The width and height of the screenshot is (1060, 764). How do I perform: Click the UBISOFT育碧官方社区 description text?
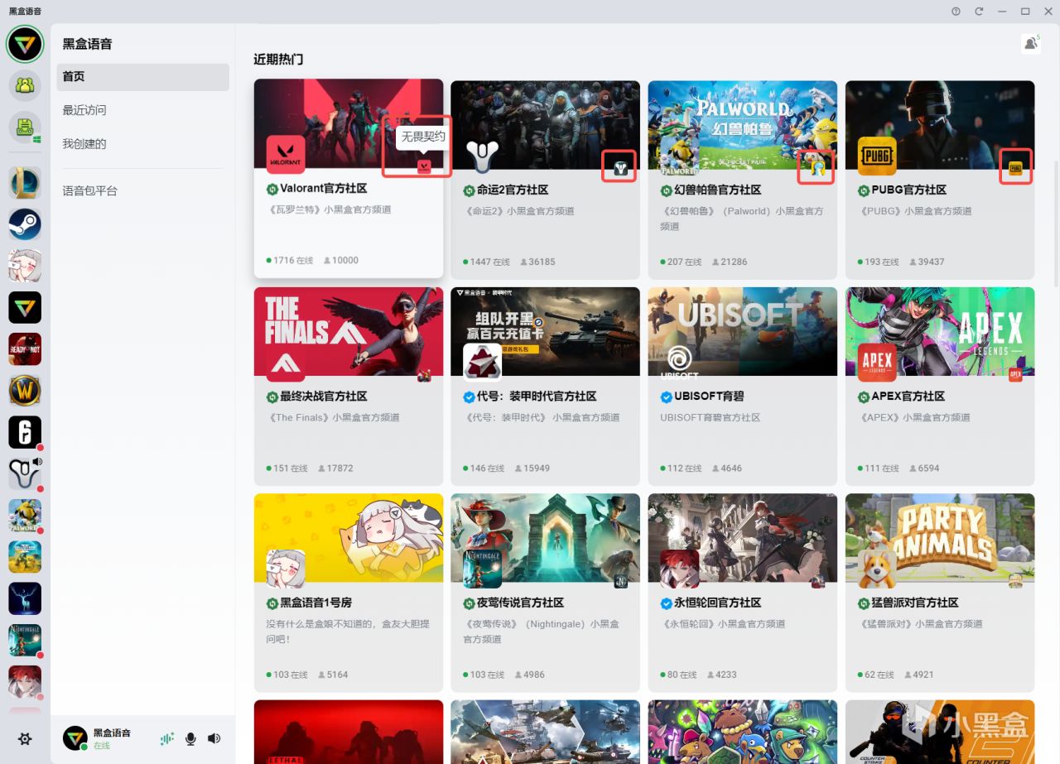(710, 418)
